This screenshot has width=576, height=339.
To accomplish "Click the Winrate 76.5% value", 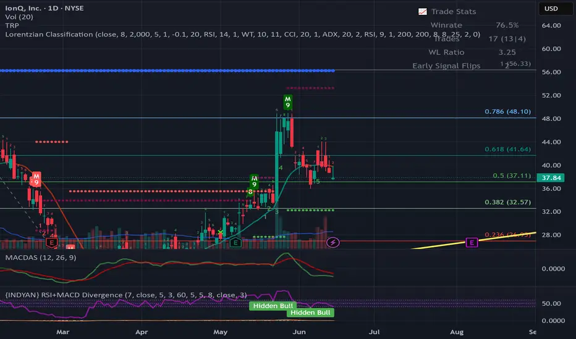I will coord(507,25).
